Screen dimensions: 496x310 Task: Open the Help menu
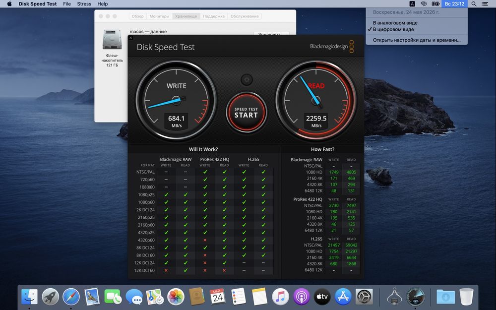click(x=103, y=4)
